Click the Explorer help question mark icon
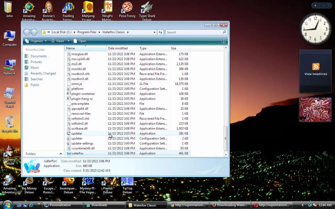The width and height of the screenshot is (335, 209). tap(224, 41)
